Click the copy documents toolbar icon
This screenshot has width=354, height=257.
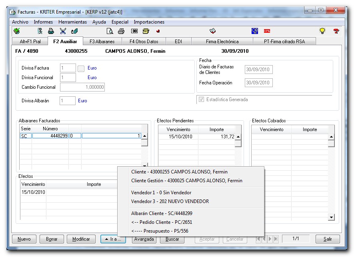[74, 31]
